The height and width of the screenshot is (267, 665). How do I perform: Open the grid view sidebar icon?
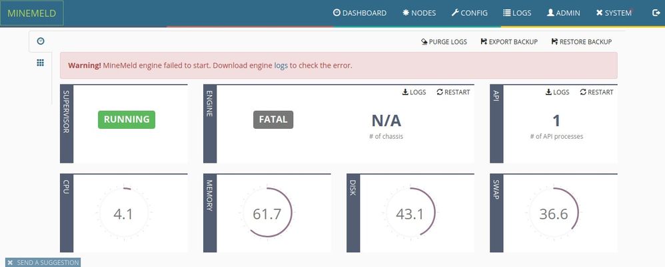(41, 62)
